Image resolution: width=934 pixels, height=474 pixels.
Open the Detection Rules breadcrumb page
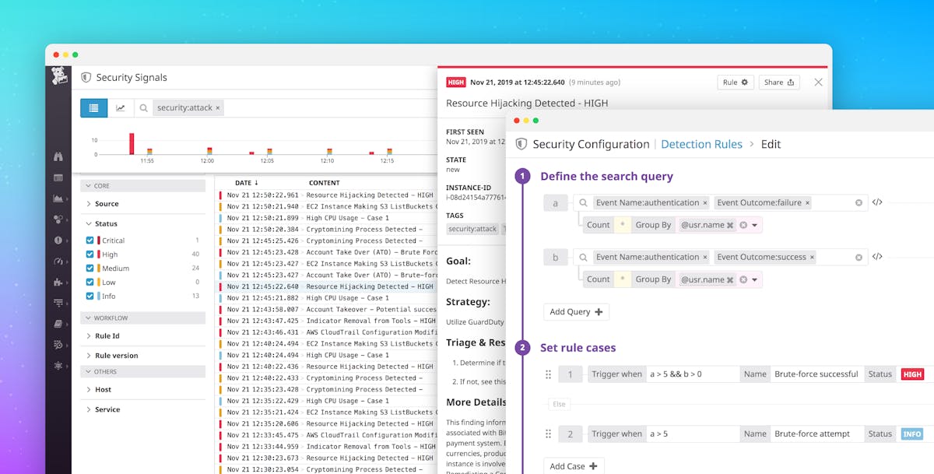[x=702, y=144]
